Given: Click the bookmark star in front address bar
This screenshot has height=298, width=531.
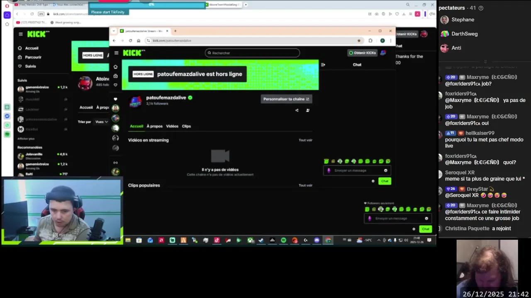Looking at the screenshot, I should pyautogui.click(x=359, y=41).
